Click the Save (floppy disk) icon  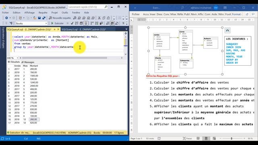(40, 18)
